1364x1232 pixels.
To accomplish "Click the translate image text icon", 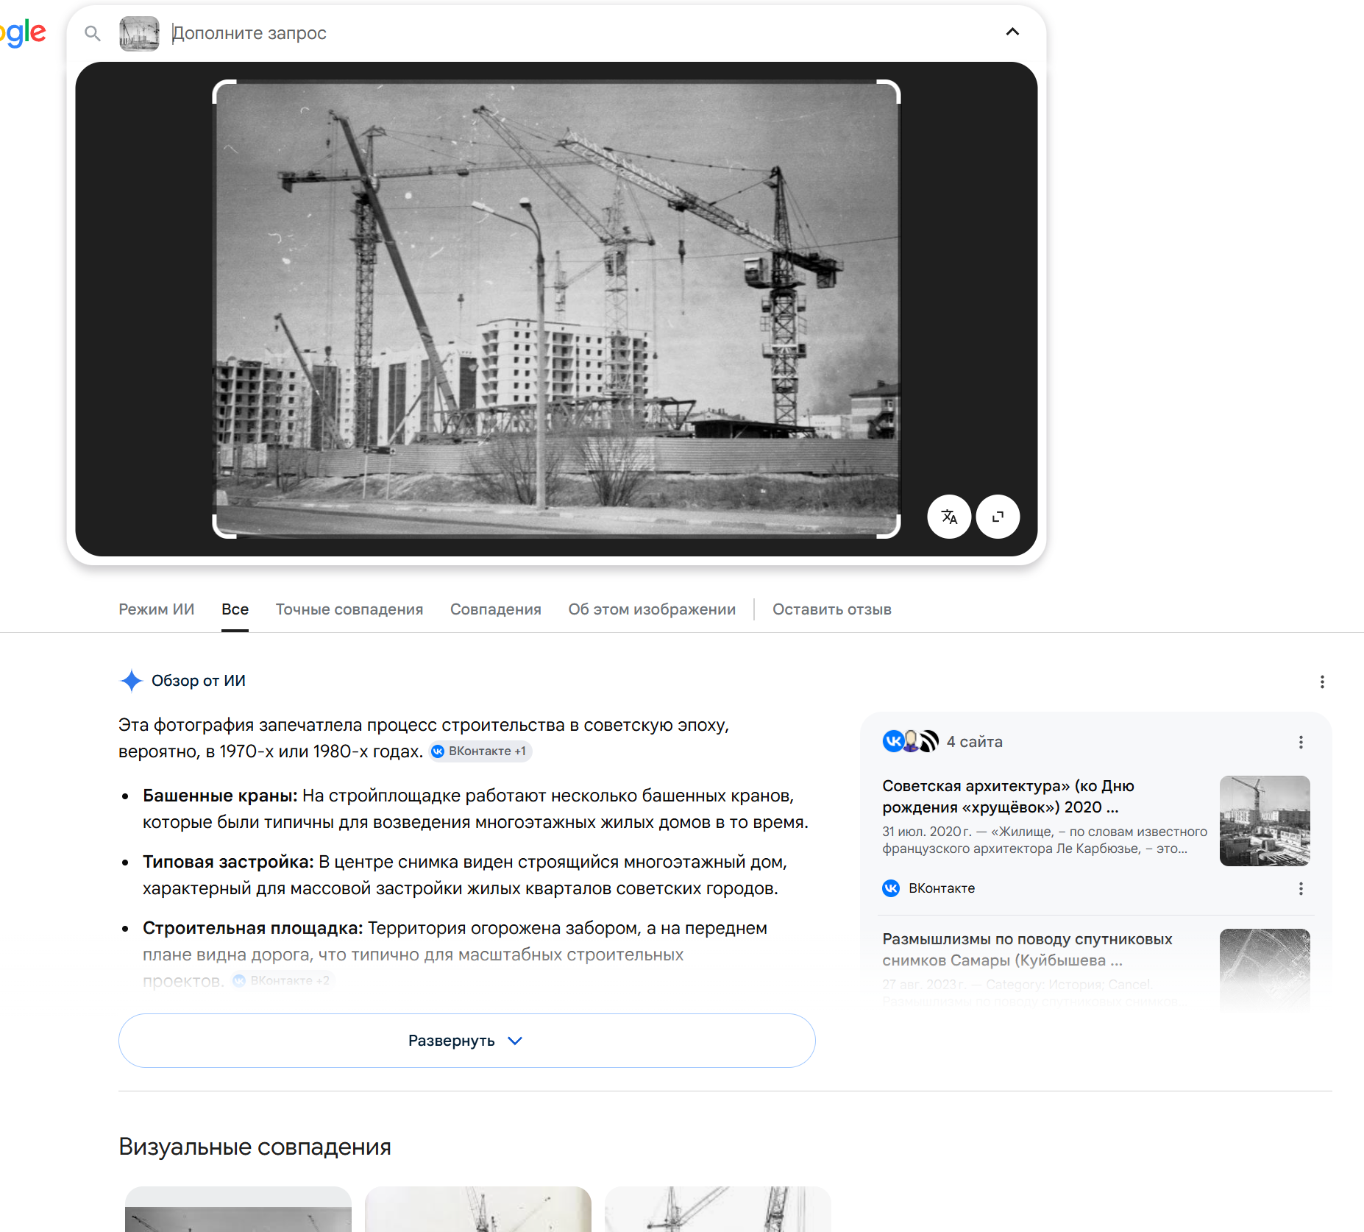I will (x=949, y=517).
